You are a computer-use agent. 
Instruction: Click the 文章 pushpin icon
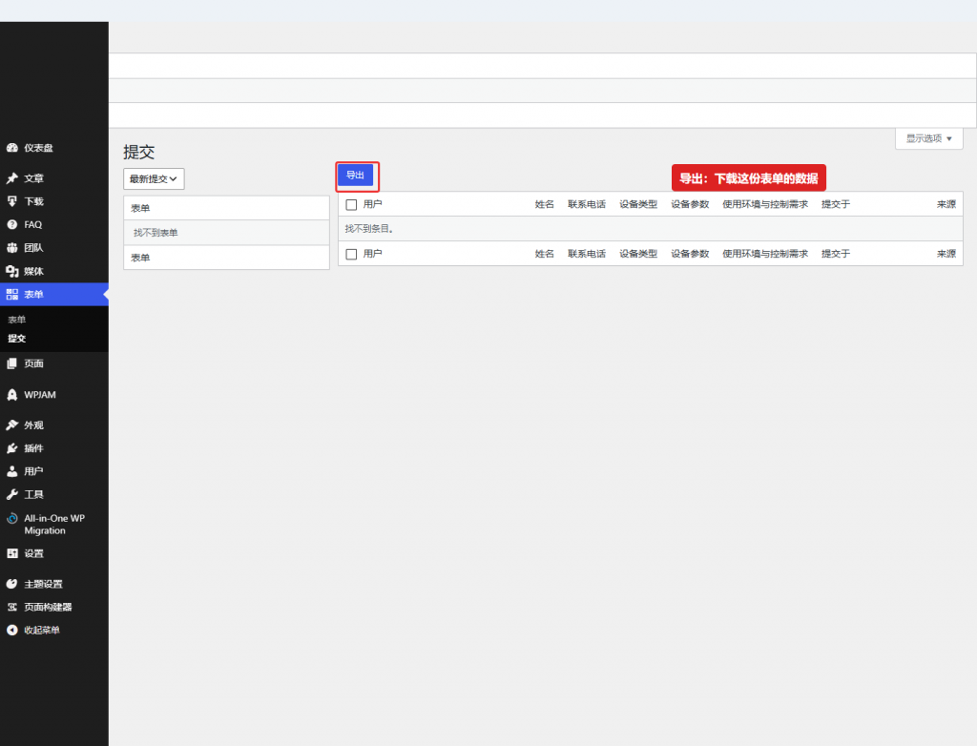point(11,178)
